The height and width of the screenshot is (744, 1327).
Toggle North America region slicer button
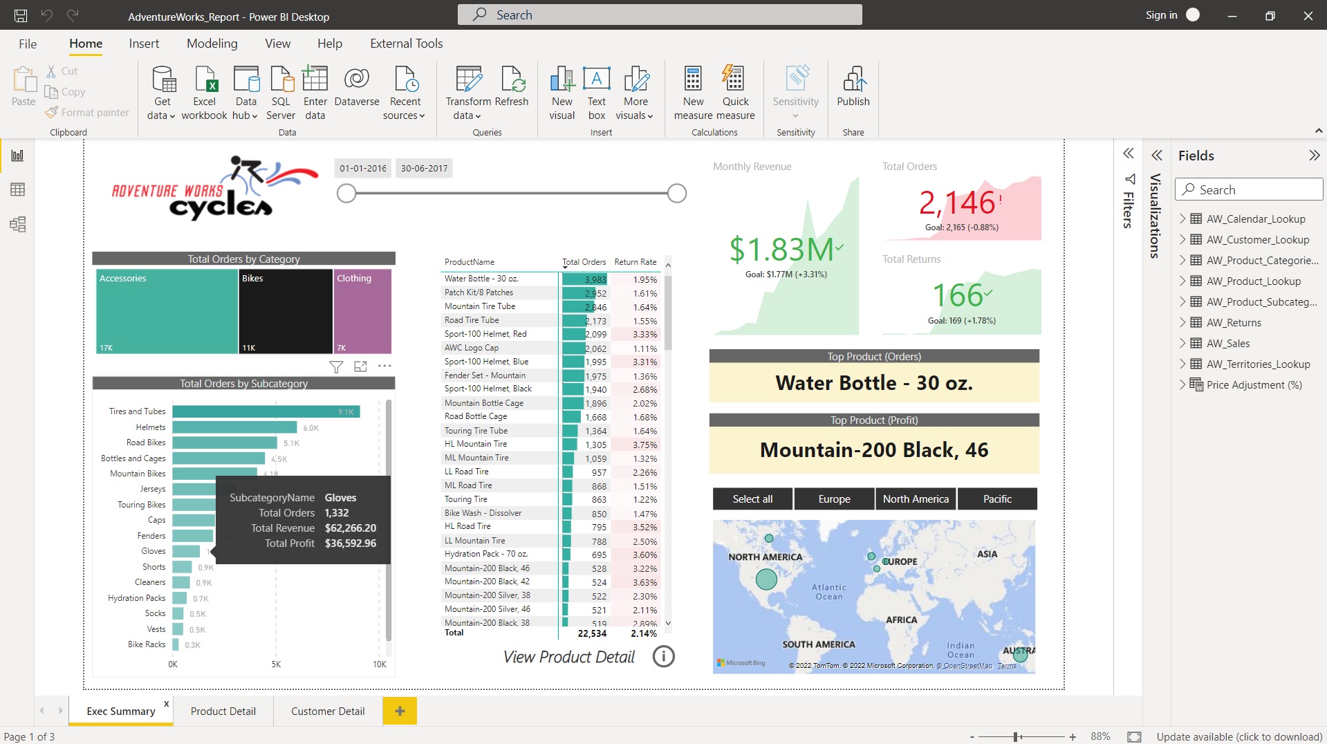pos(916,499)
